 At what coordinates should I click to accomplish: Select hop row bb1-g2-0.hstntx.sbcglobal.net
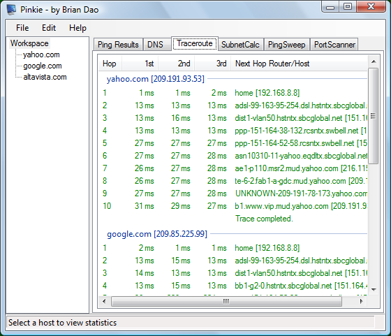[233, 286]
